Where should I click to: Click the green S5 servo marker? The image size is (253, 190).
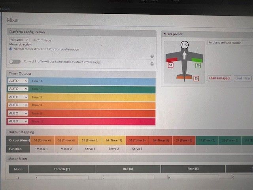[198, 65]
